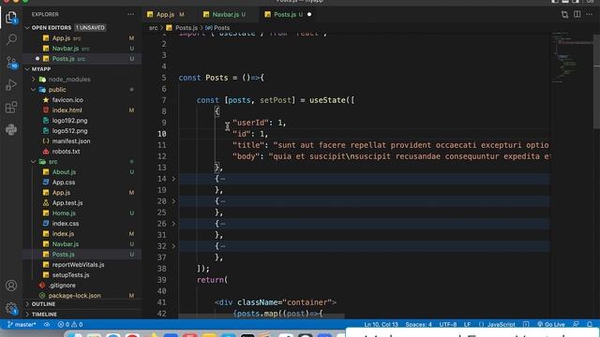Click src in the breadcrumb
The image size is (600, 337).
pos(153,28)
